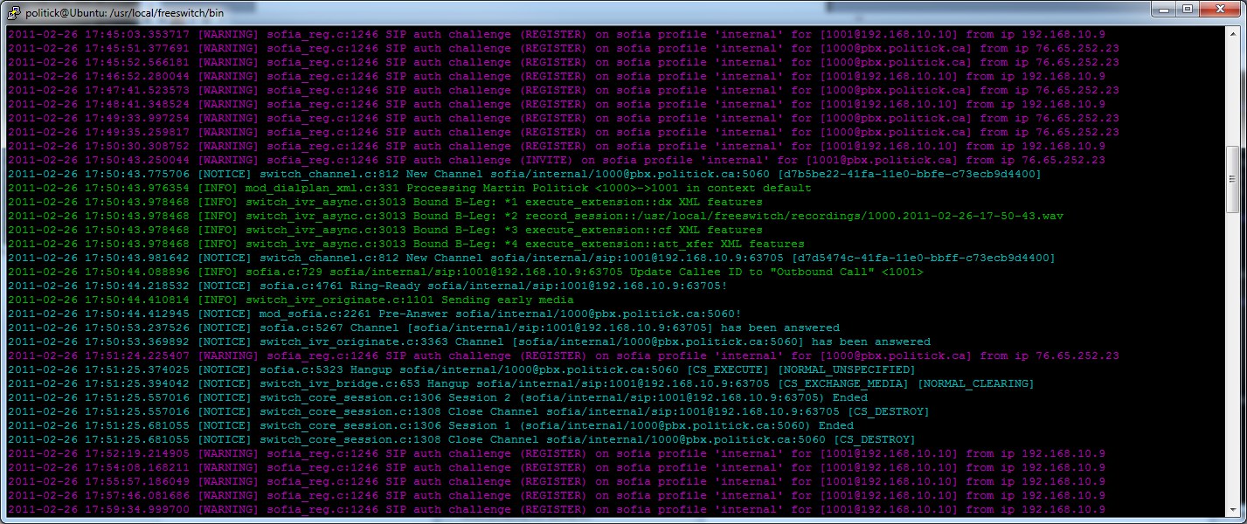
Task: Click the INVITE auth challenge warning line
Action: (557, 161)
